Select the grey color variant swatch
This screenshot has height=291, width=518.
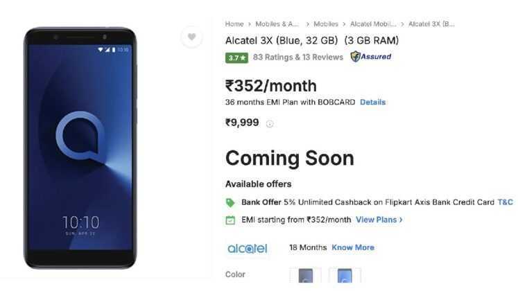306,275
